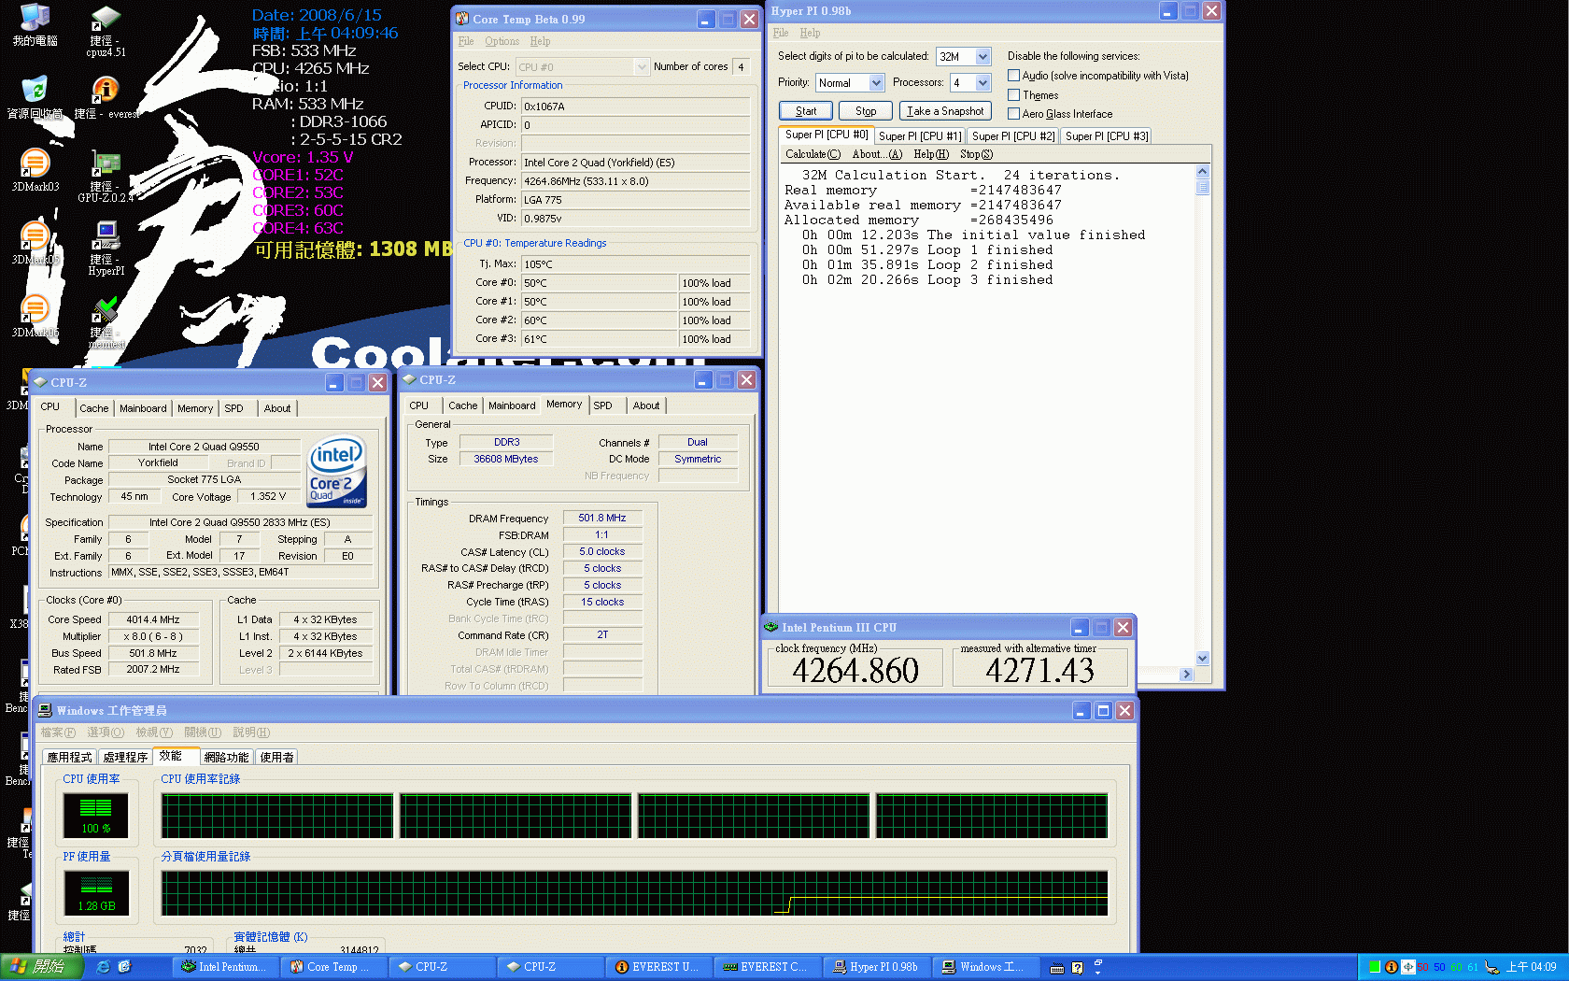Click the Core Speed value field in CPU-Z
Image resolution: width=1569 pixels, height=981 pixels.
click(x=153, y=619)
